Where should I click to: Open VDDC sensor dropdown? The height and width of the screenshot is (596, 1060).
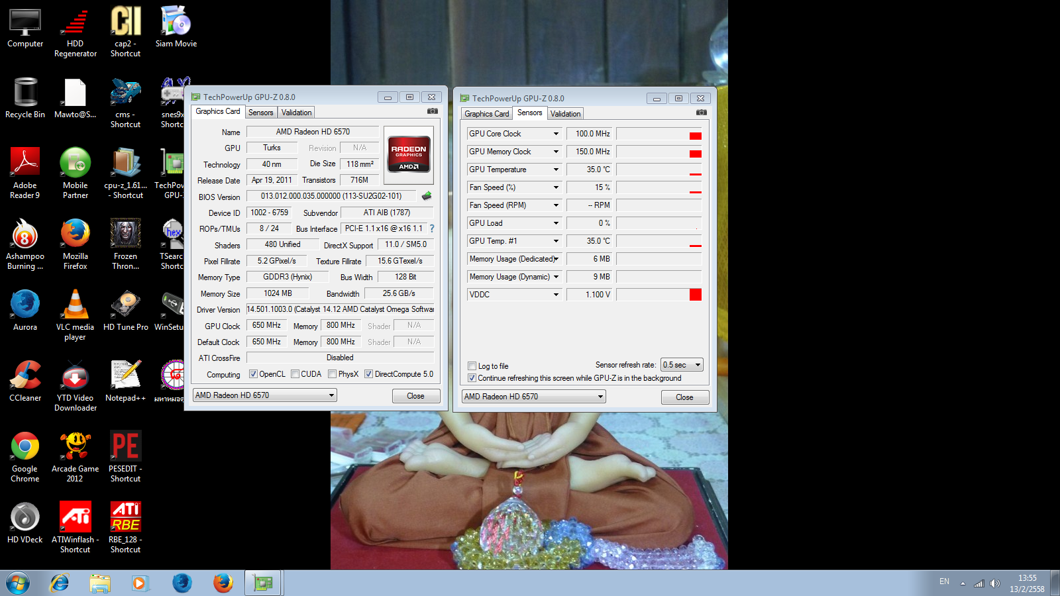(556, 295)
